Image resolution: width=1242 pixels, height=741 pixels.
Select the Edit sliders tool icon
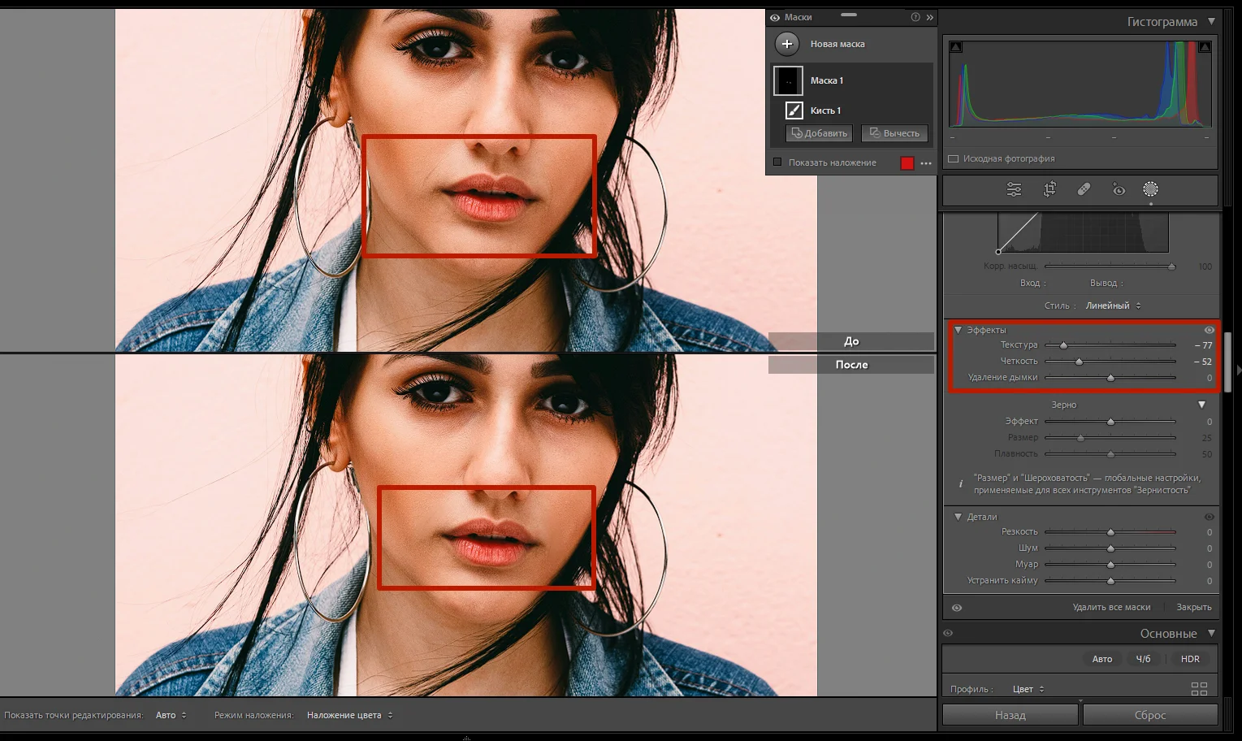coord(1014,189)
